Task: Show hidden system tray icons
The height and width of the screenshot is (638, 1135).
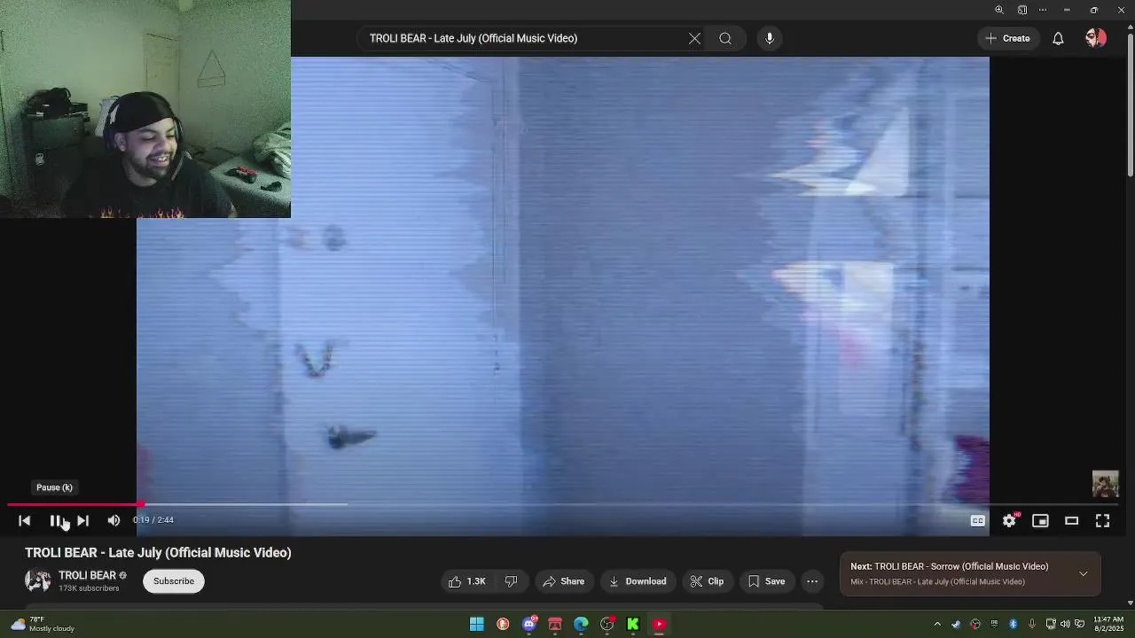Action: pos(937,624)
